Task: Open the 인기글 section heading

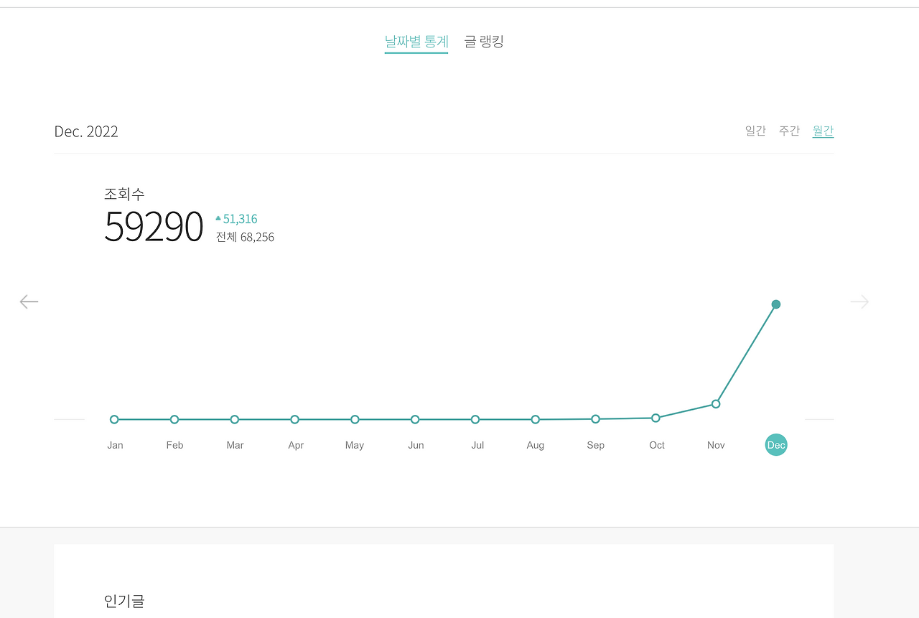Action: click(x=123, y=602)
